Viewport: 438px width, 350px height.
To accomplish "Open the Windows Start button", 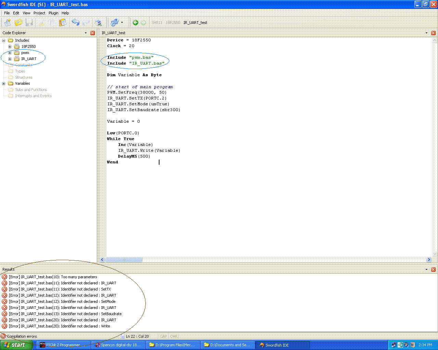I will click(17, 345).
